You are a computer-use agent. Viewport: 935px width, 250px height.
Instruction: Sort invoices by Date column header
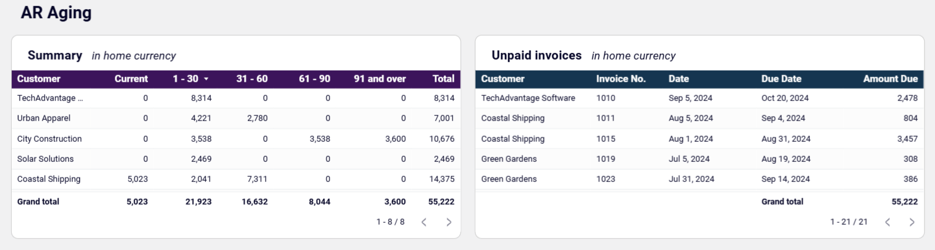[x=679, y=79]
